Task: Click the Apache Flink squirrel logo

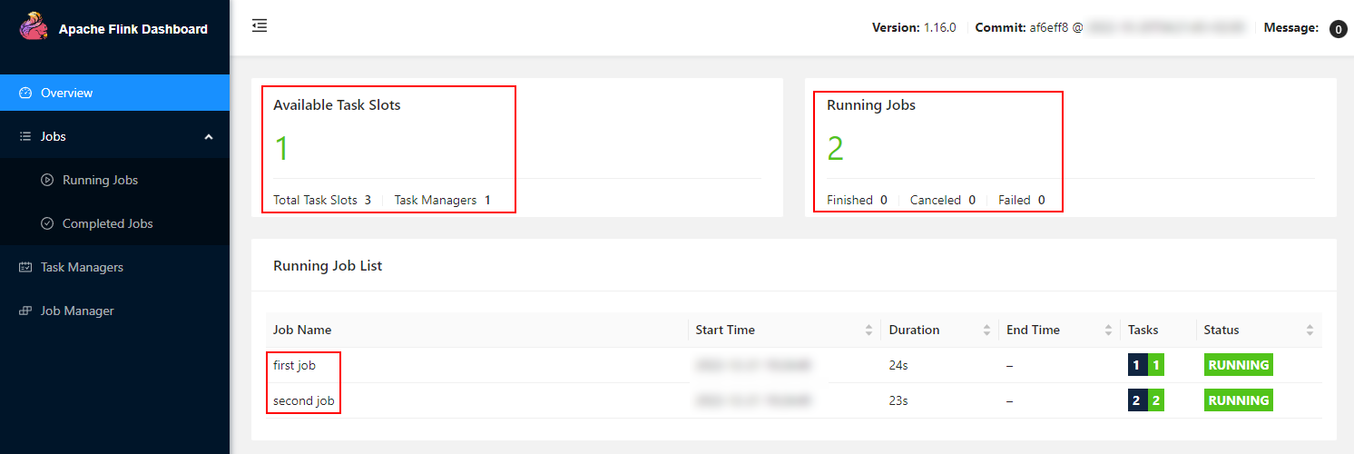Action: coord(34,27)
